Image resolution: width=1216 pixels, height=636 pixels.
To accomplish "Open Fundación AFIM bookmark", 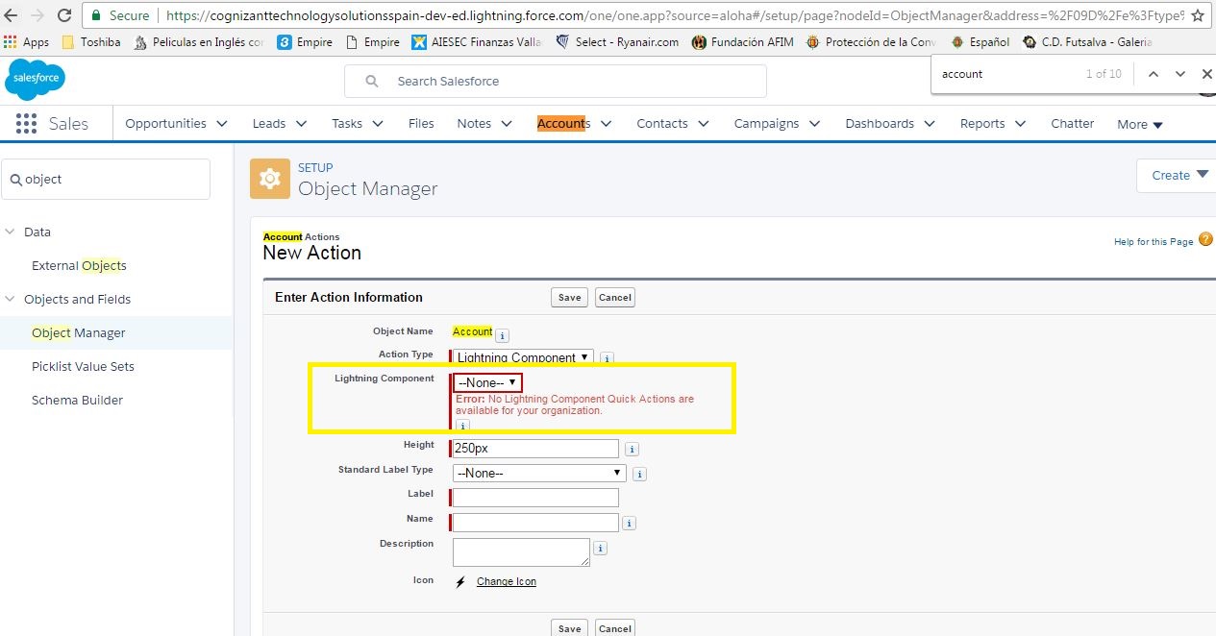I will 743,42.
